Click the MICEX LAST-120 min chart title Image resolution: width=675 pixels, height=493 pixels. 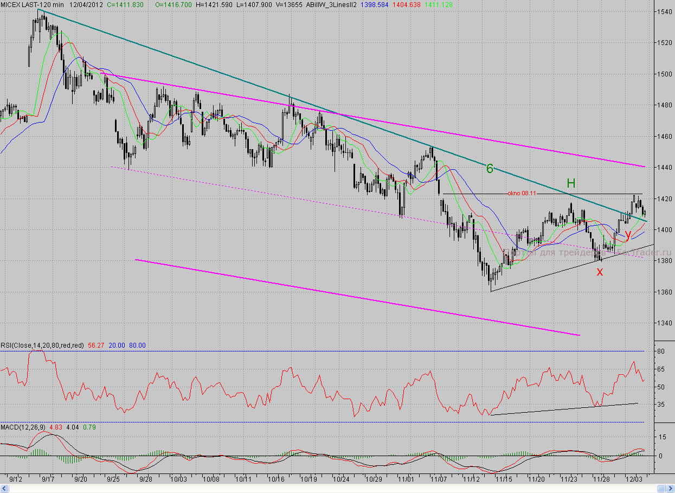coord(33,4)
